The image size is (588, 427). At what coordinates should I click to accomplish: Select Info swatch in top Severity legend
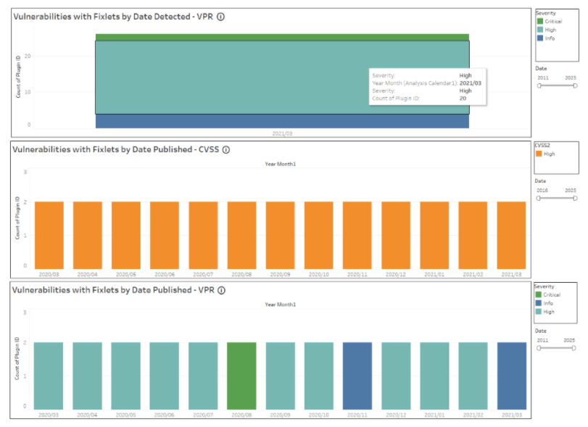pos(540,38)
